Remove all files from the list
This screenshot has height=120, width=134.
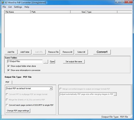click(x=67, y=52)
